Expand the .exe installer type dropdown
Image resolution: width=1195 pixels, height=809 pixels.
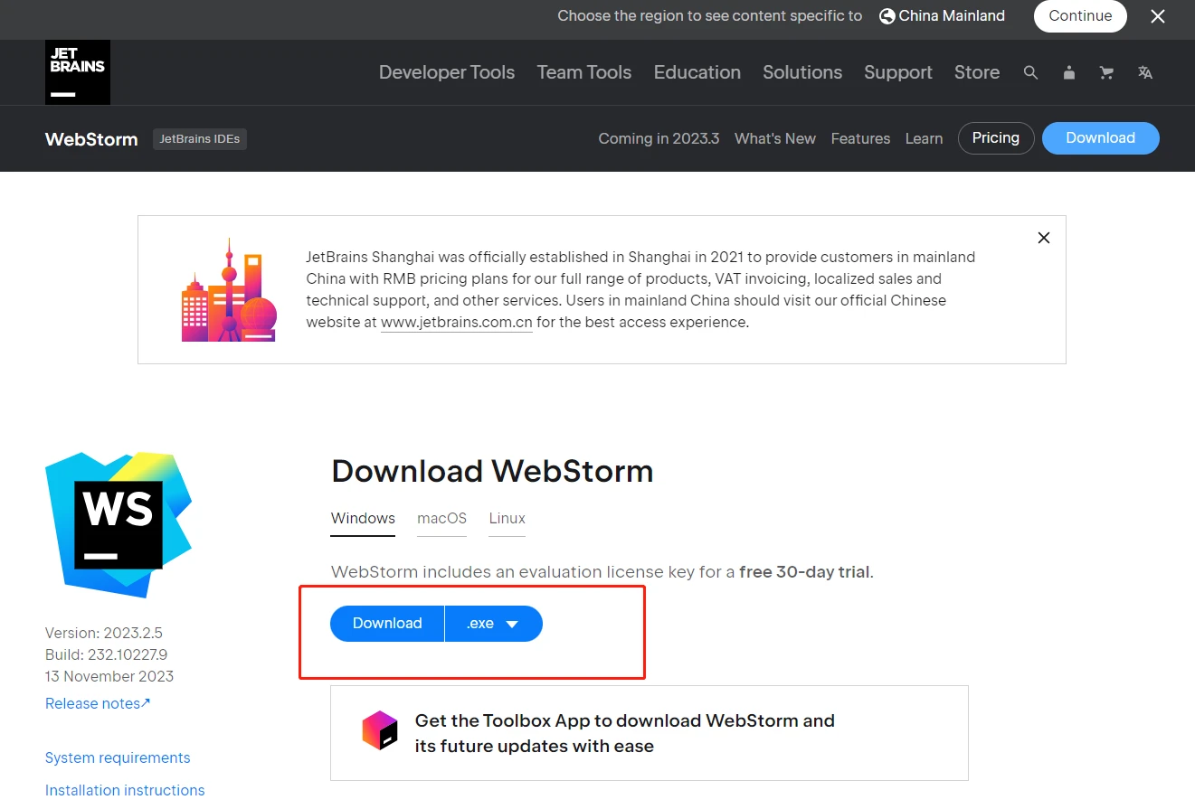494,624
